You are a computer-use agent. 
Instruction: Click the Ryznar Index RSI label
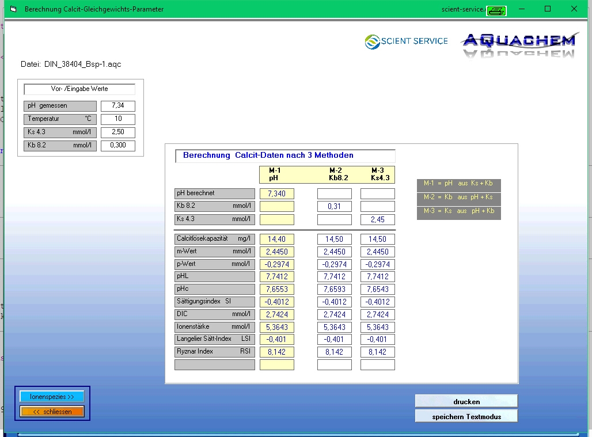214,352
